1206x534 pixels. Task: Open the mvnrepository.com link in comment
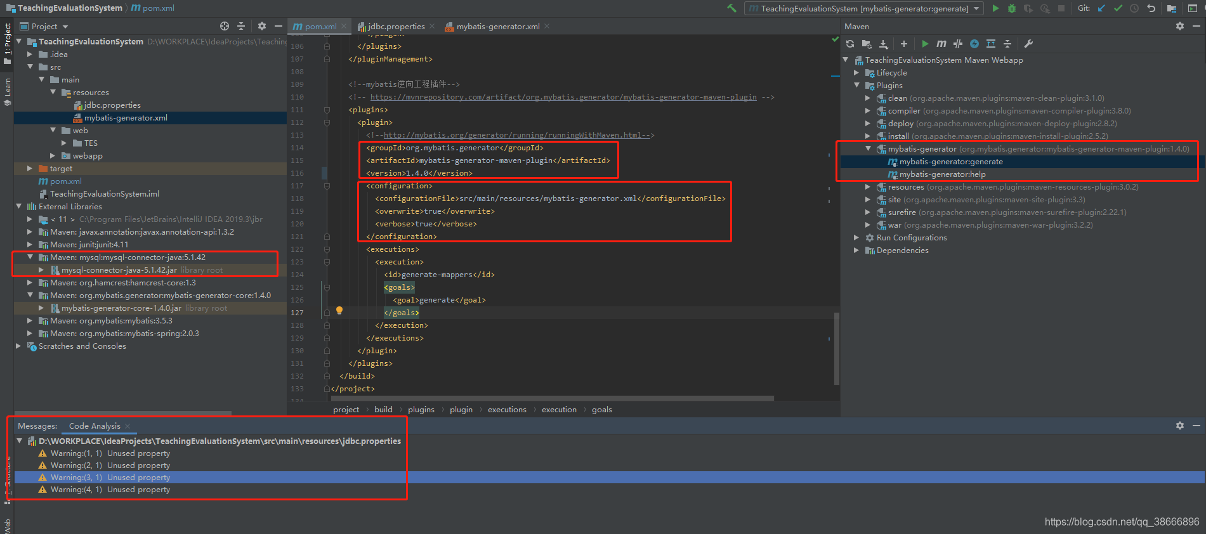coord(563,97)
